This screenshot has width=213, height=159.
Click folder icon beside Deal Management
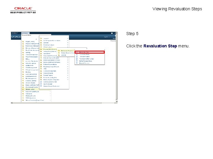tap(23, 76)
